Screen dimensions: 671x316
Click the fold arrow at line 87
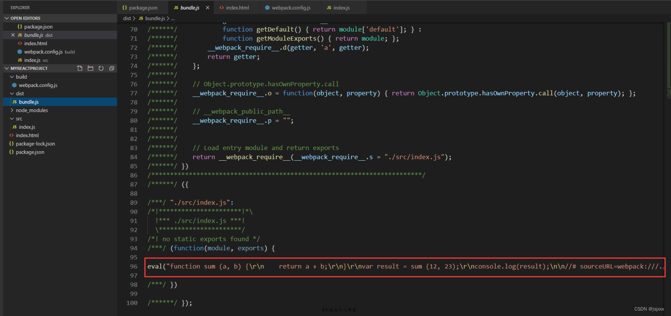pos(143,184)
